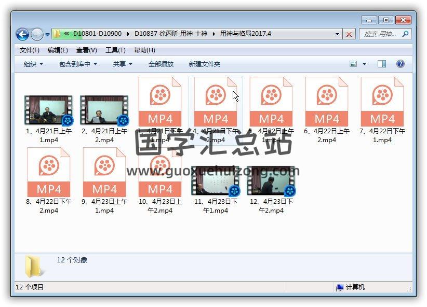Select the 3、4月21日下午1.mp4 file icon
This screenshot has width=427, height=307.
(160, 102)
